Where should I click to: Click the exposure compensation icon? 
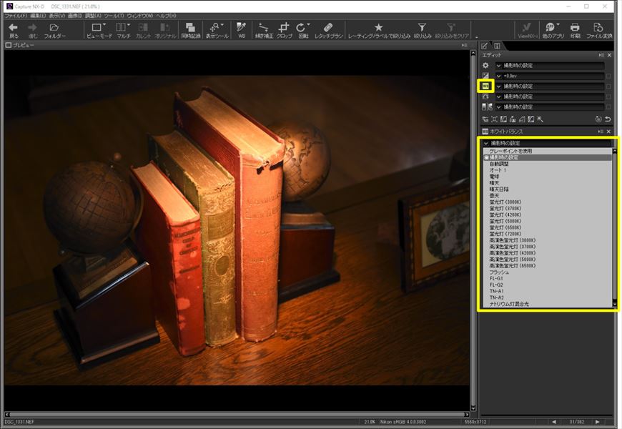pos(485,76)
